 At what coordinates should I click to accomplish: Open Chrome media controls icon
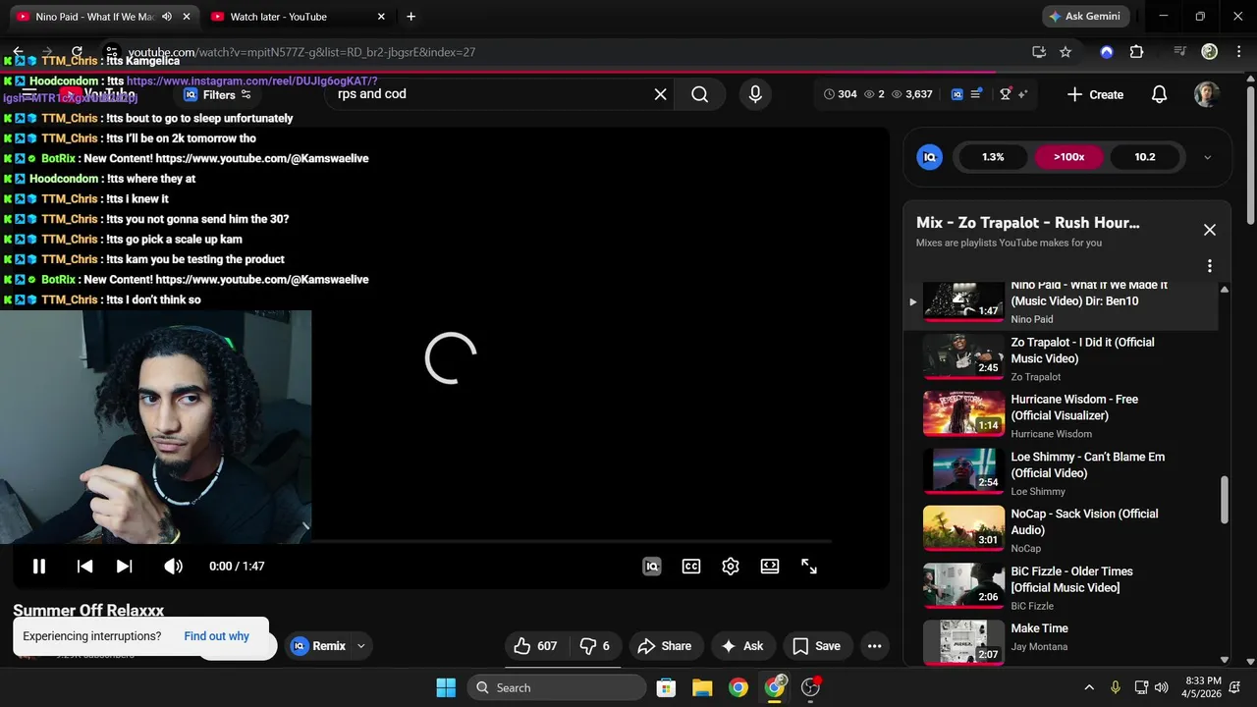(x=1180, y=52)
